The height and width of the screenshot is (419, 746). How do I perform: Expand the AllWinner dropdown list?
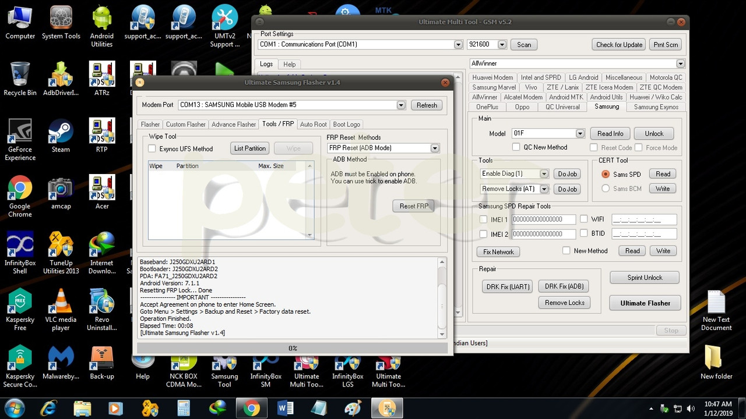680,63
